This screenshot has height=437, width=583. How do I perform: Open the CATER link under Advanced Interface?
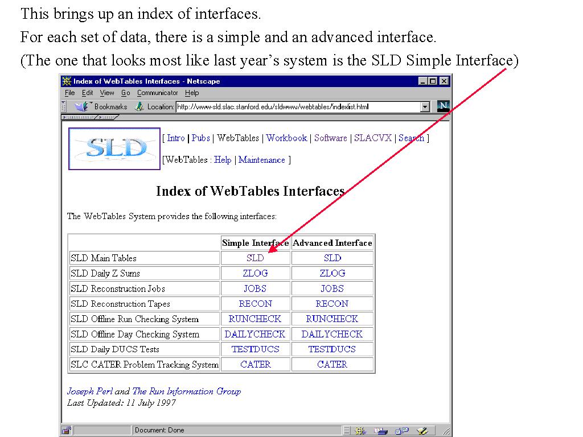pyautogui.click(x=332, y=364)
